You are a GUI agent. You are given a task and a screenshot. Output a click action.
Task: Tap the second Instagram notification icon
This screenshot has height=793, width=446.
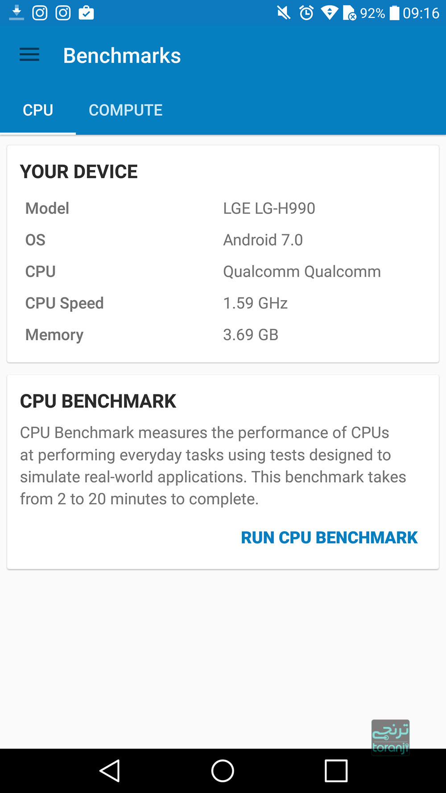pos(63,13)
